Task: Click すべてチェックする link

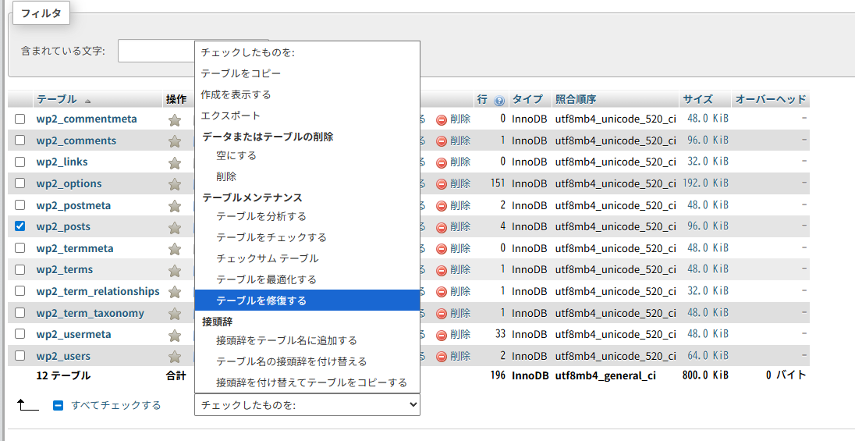Action: [x=116, y=405]
